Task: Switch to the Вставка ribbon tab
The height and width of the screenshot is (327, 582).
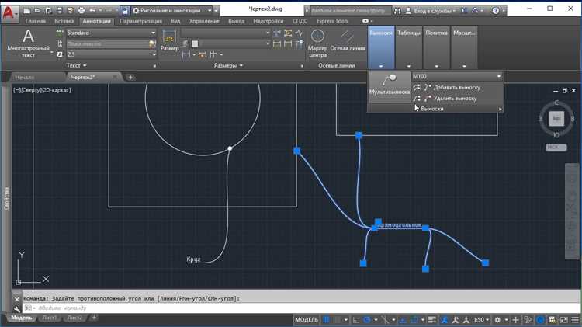Action: [x=64, y=21]
